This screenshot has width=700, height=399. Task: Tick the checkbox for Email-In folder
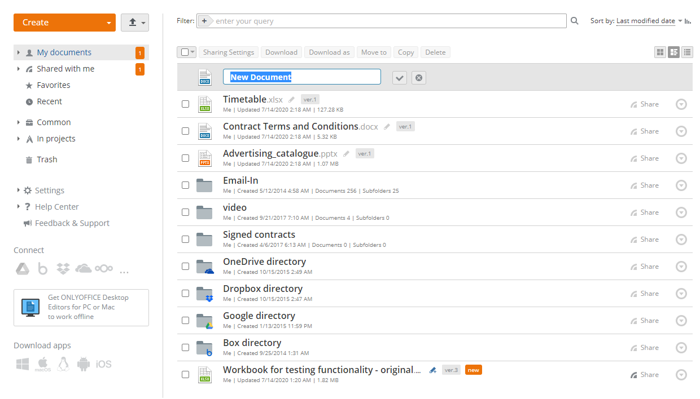tap(185, 185)
